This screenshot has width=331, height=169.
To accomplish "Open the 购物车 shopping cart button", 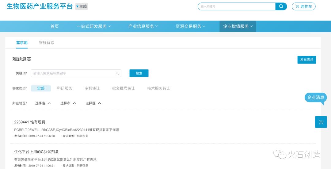I will [x=303, y=6].
